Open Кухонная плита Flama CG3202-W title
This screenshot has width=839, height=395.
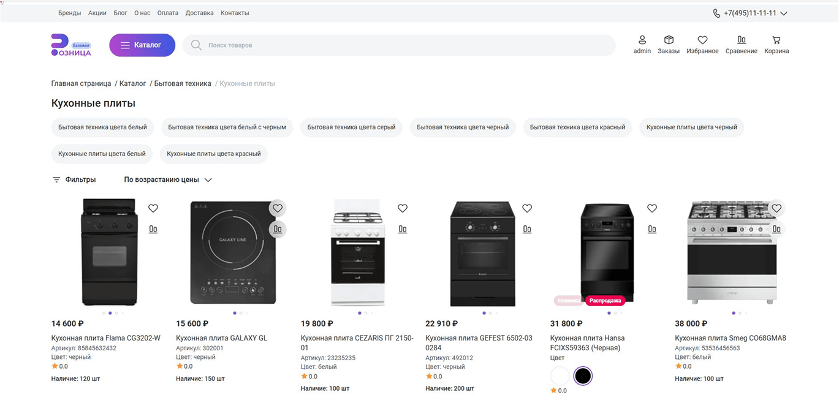[x=106, y=338]
